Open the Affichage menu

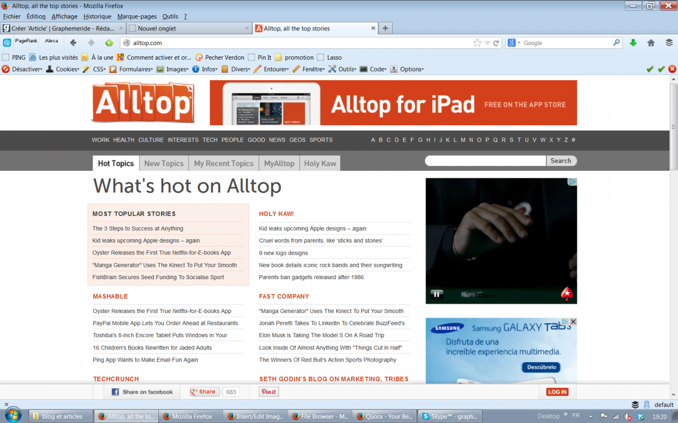64,16
